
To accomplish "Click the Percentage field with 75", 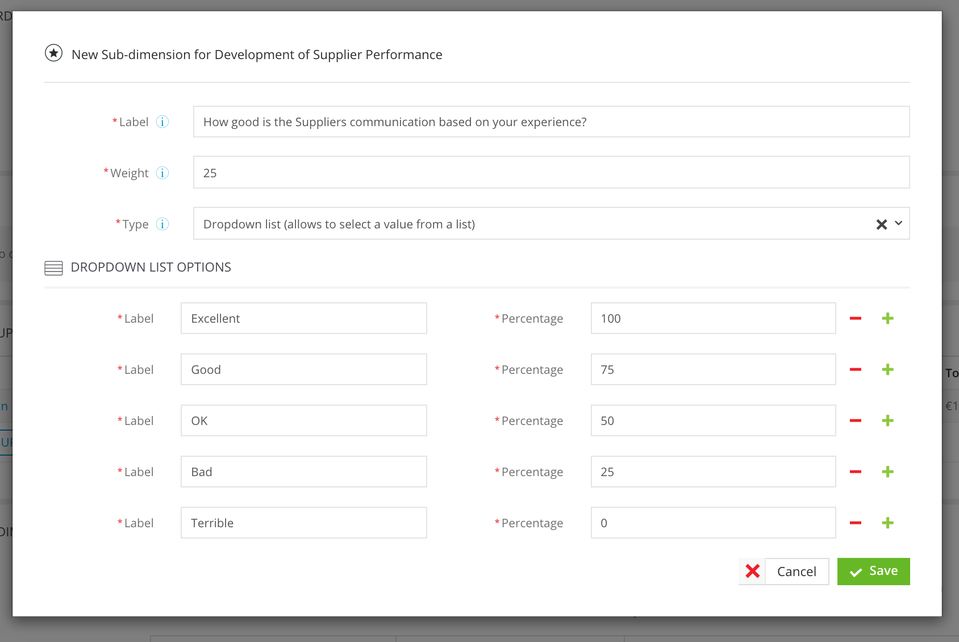I will tap(713, 369).
